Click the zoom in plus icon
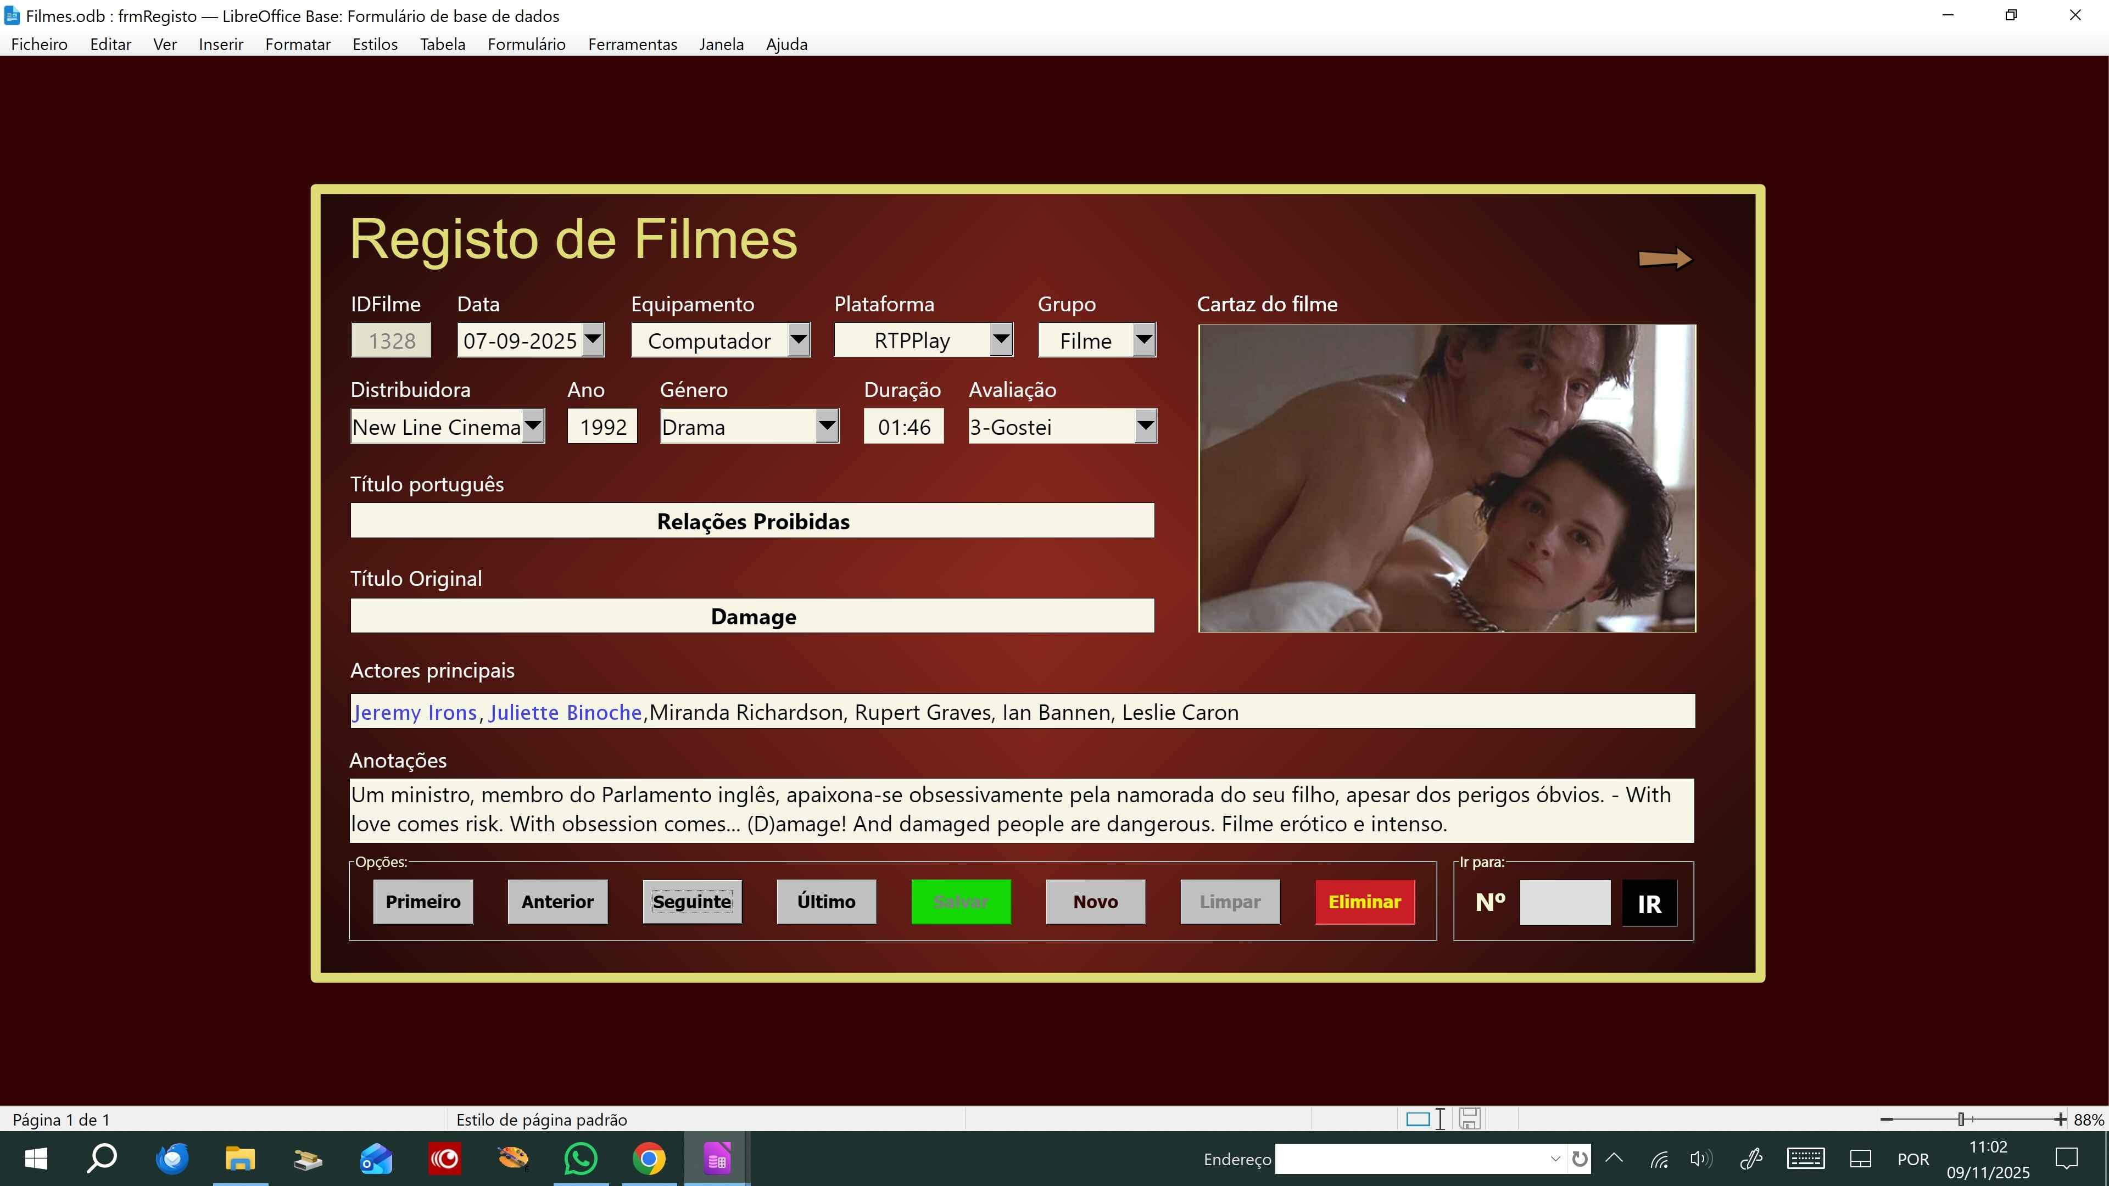 (2060, 1119)
